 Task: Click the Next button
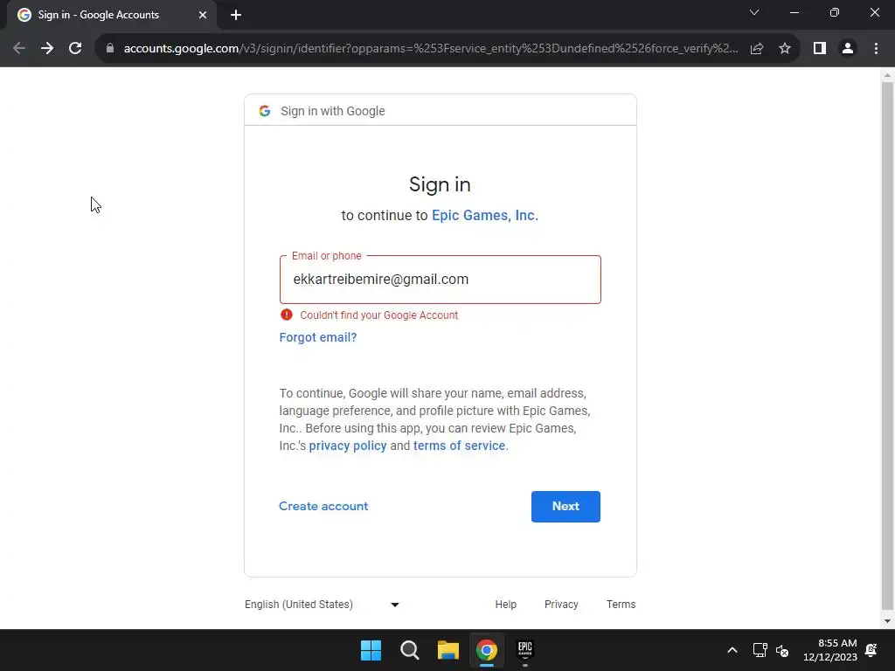[565, 506]
